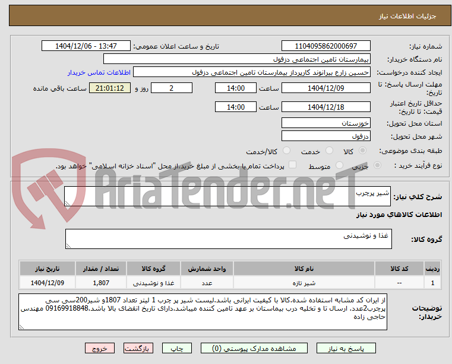Click the نام کالا column header
This screenshot has height=364, width=452.
click(304, 269)
